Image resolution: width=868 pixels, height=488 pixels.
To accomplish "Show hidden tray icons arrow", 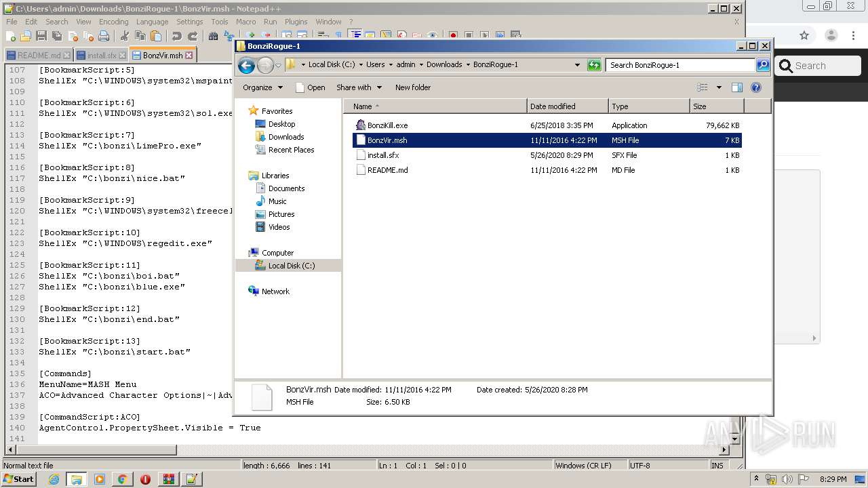I will [756, 479].
